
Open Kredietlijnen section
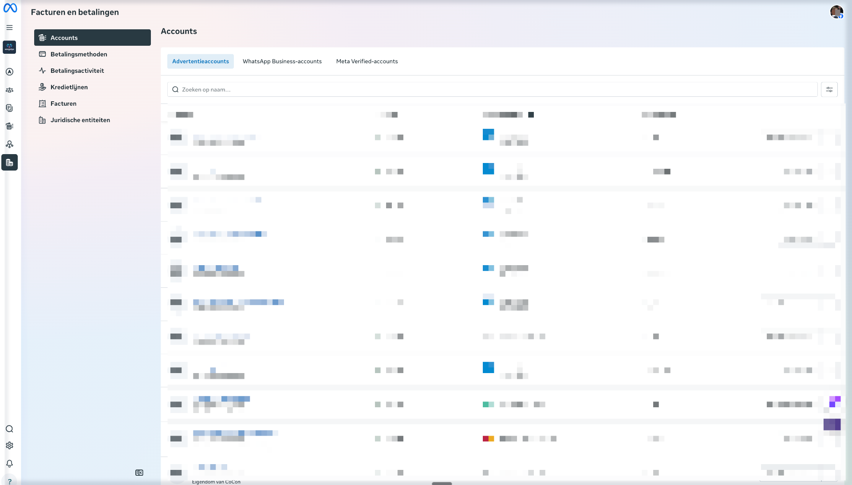[x=92, y=87]
